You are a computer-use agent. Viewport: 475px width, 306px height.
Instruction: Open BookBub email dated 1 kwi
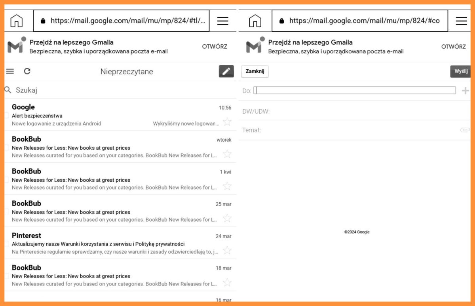click(x=120, y=179)
